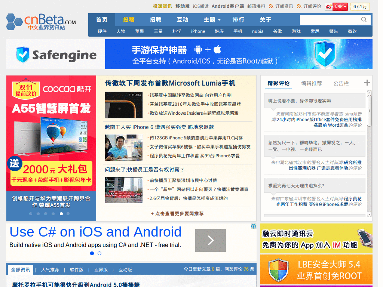Select the 人气推荐 tab
383x287 pixels.
50,270
